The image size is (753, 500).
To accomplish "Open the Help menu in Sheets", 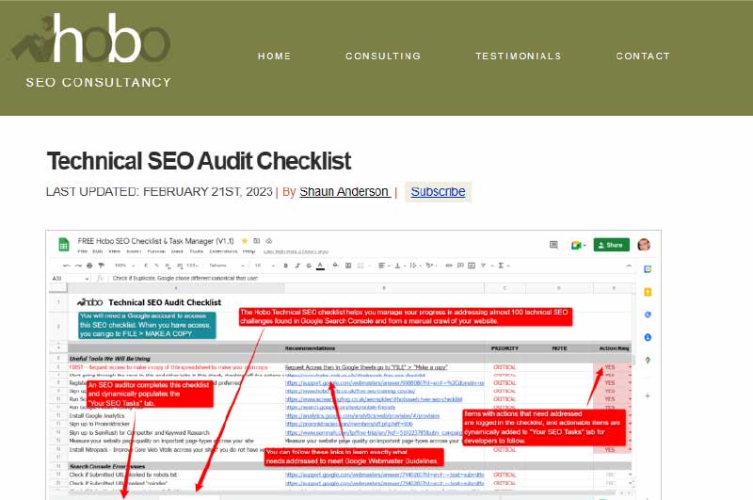I will [248, 251].
